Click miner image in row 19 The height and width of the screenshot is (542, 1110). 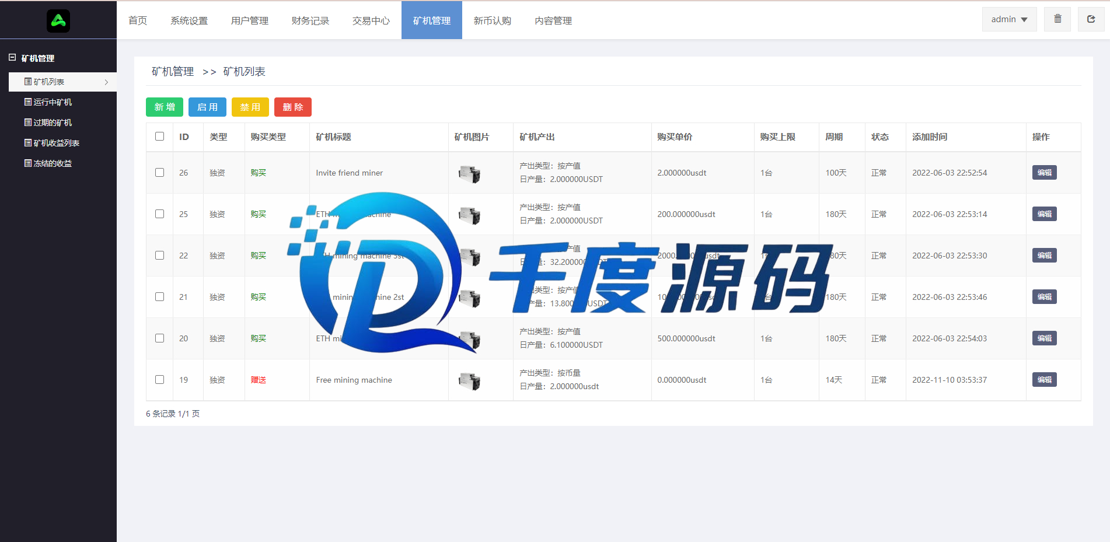(469, 381)
